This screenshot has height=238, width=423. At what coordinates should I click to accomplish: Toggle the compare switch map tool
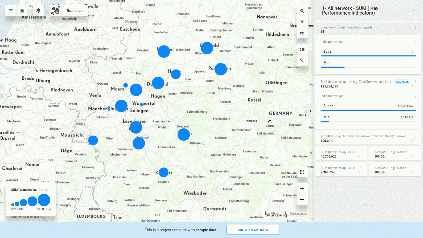[x=302, y=49]
